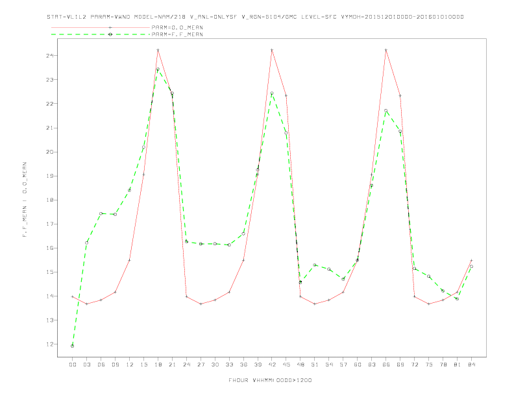Click x-axis tick label 03

point(86,365)
